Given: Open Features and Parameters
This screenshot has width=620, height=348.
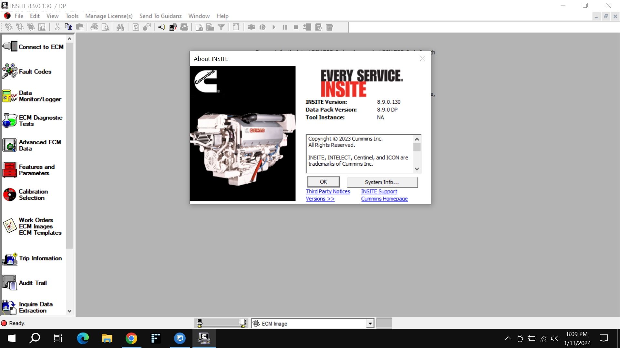Looking at the screenshot, I should tap(29, 170).
